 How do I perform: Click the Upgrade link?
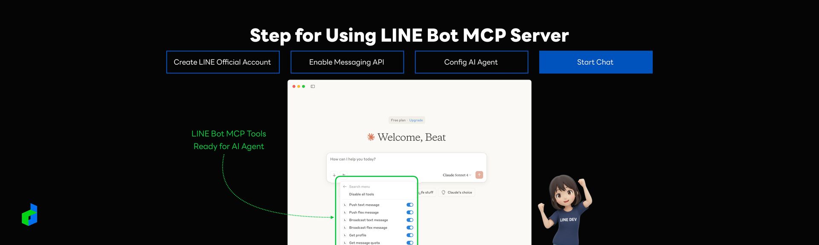tap(416, 120)
